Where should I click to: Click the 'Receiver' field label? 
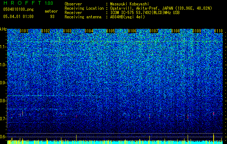click(73, 13)
